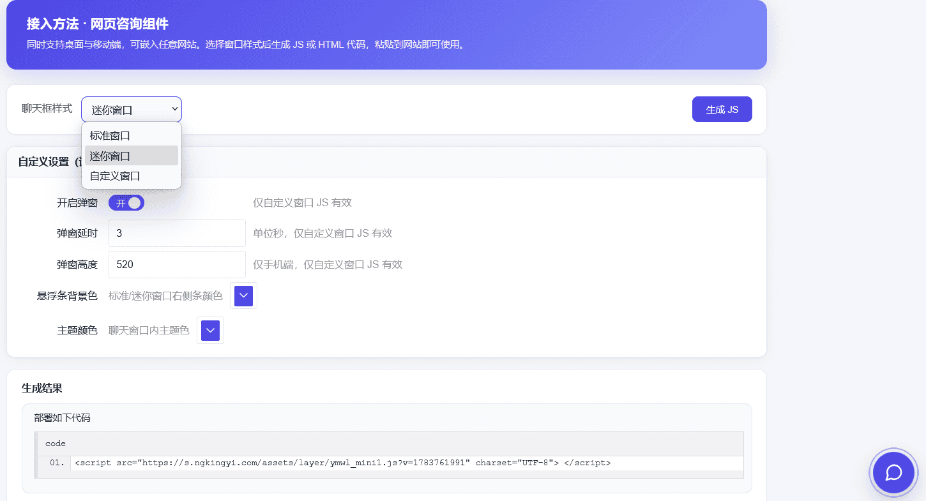The height and width of the screenshot is (501, 926).
Task: Click the 单位秒 hint text
Action: pos(323,234)
